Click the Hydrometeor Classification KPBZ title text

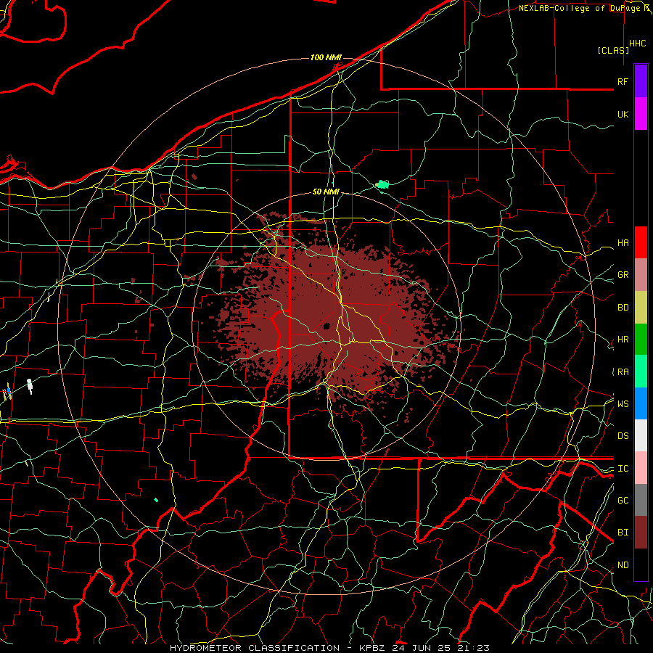tap(329, 648)
